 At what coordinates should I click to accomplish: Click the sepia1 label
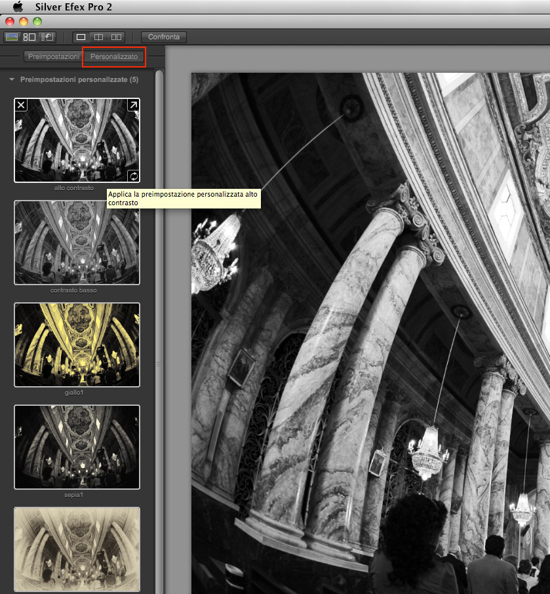coord(73,495)
